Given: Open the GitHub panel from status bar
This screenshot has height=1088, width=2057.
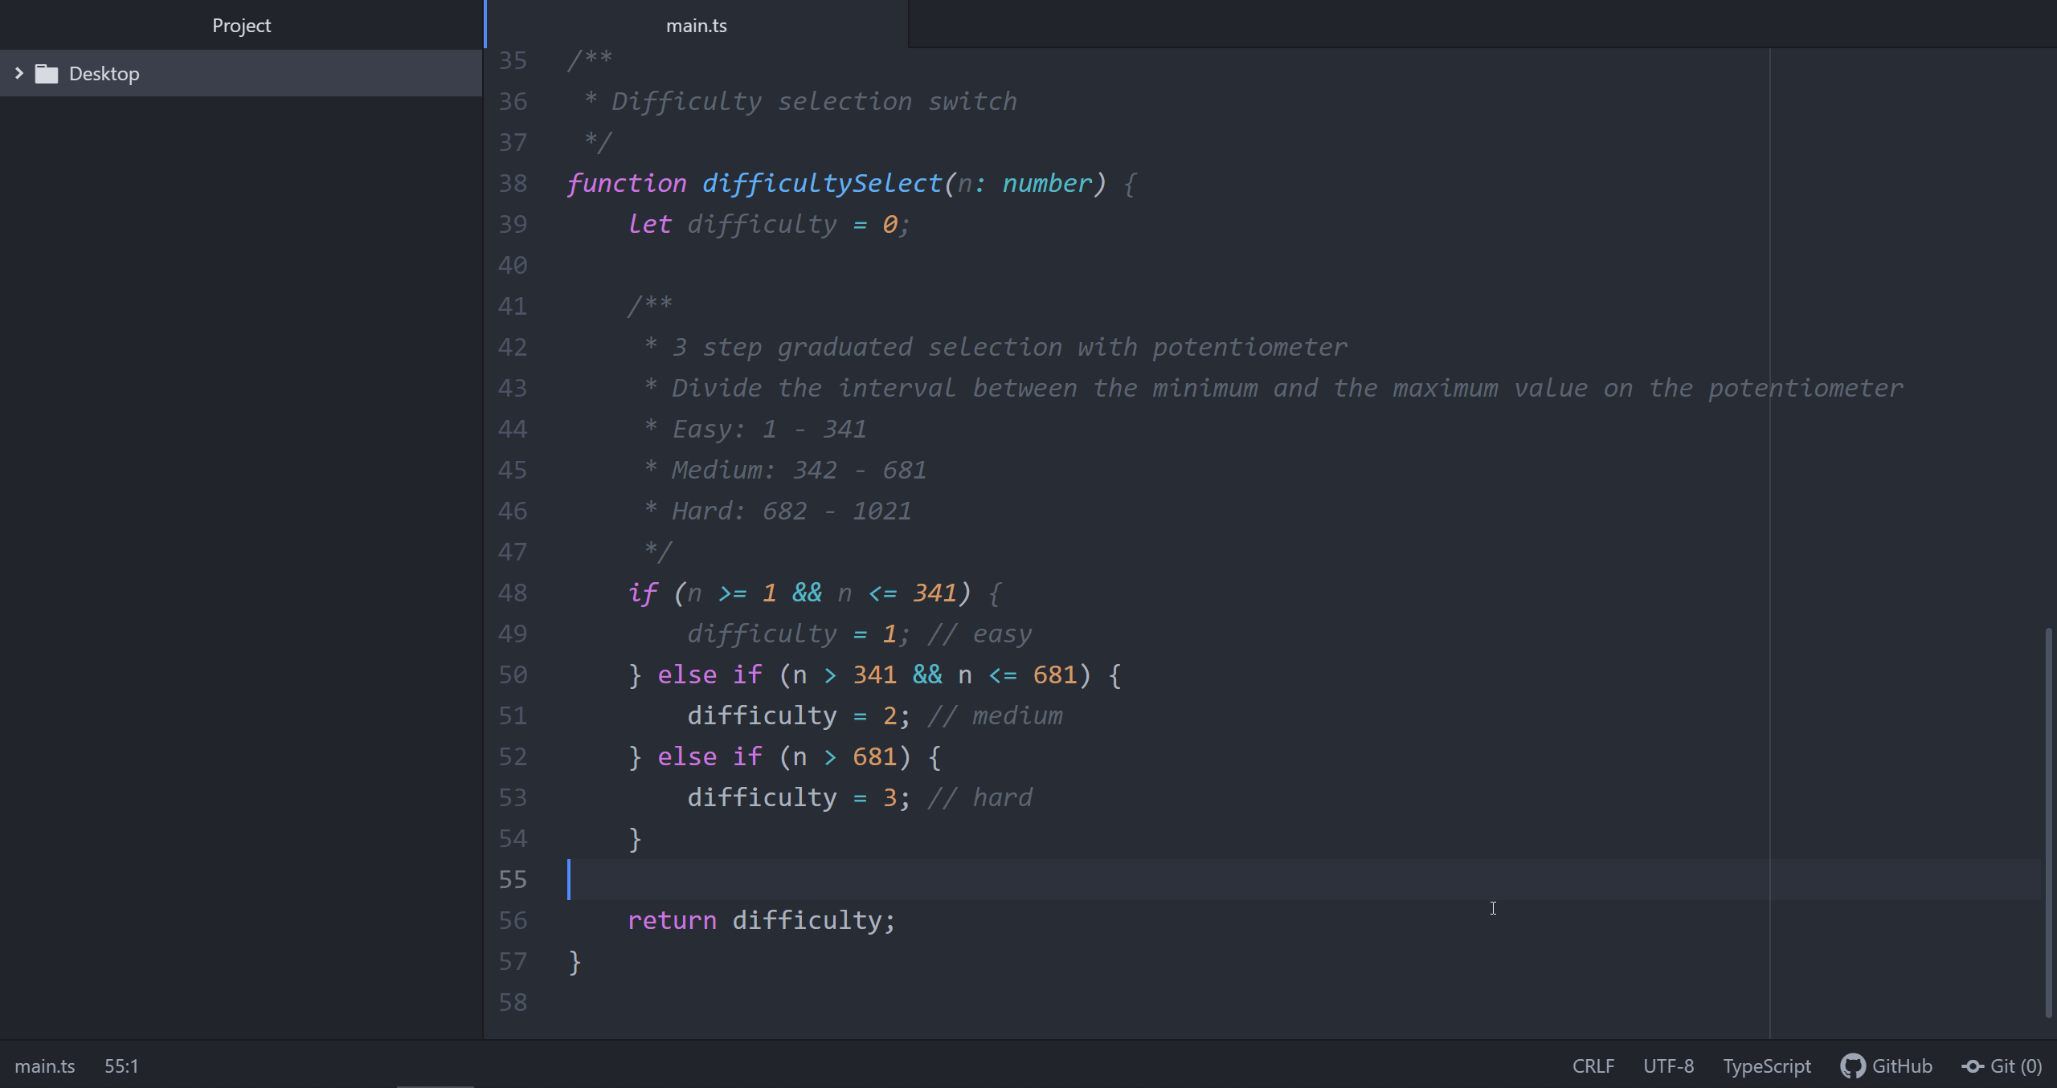Looking at the screenshot, I should pos(1901,1066).
